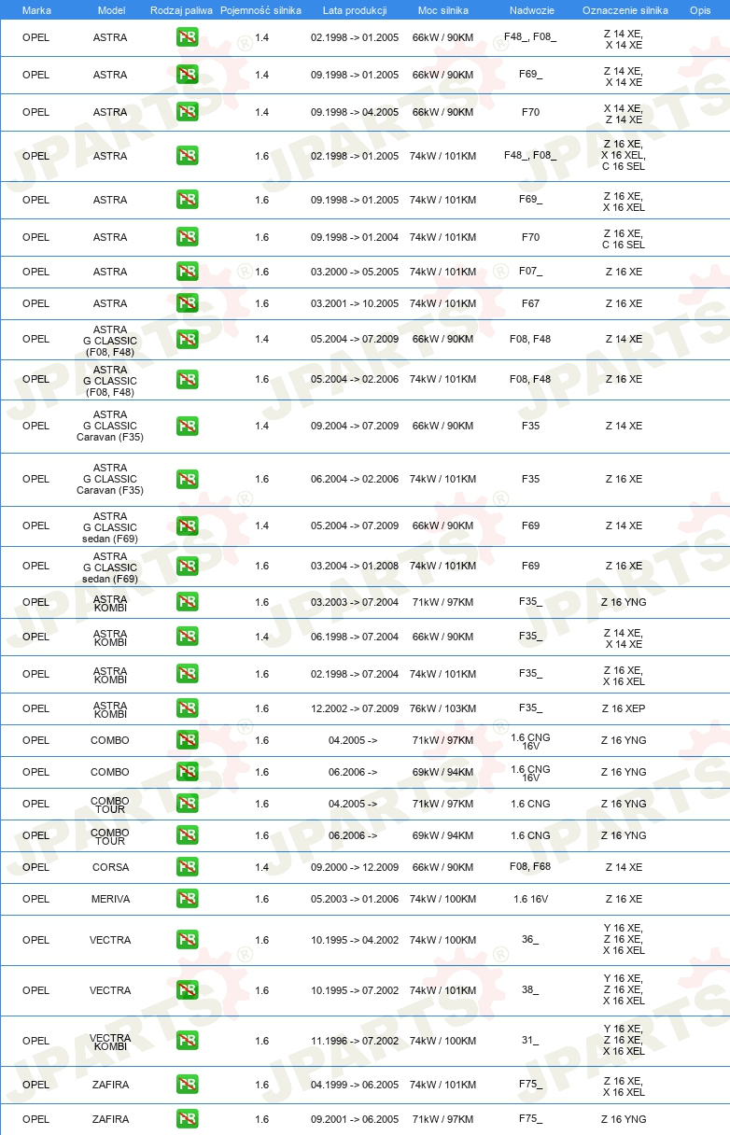Click fuel icon in ZAFIRA Z 16 YNG row

tap(188, 1119)
